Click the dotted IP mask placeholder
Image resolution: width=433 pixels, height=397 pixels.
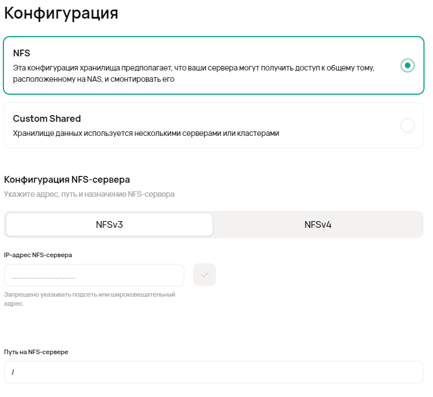[x=43, y=276]
